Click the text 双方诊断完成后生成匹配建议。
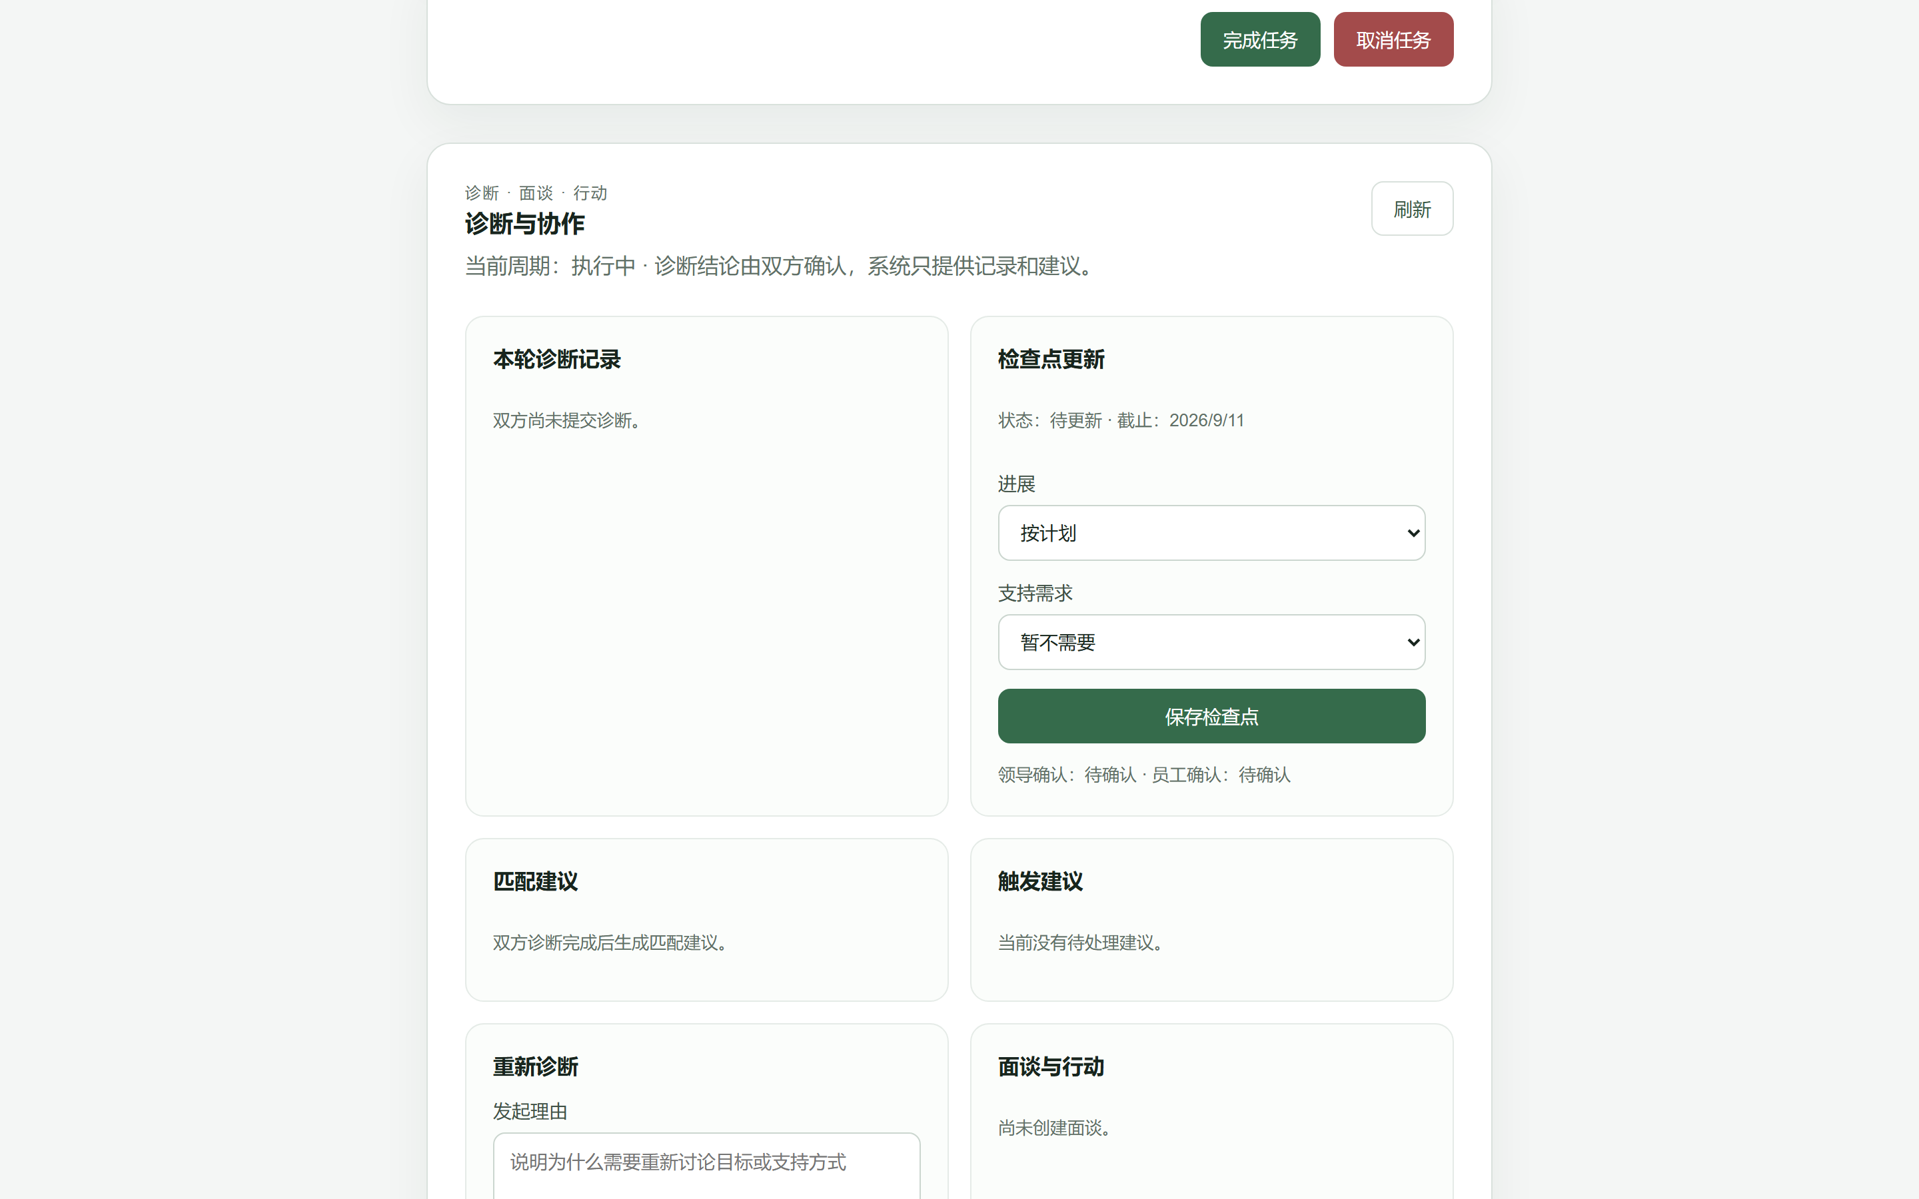1919x1199 pixels. (x=610, y=943)
